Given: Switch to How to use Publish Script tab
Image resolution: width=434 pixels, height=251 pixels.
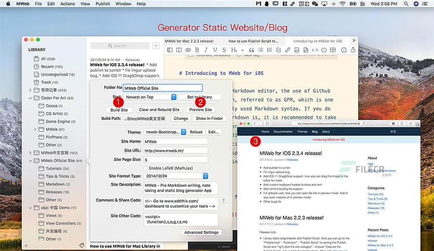Looking at the screenshot, I should coord(253,41).
